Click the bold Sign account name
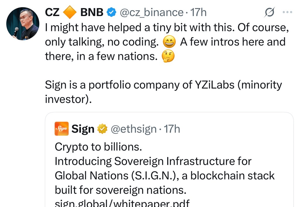Image resolution: width=300 pixels, height=207 pixels. click(x=83, y=129)
